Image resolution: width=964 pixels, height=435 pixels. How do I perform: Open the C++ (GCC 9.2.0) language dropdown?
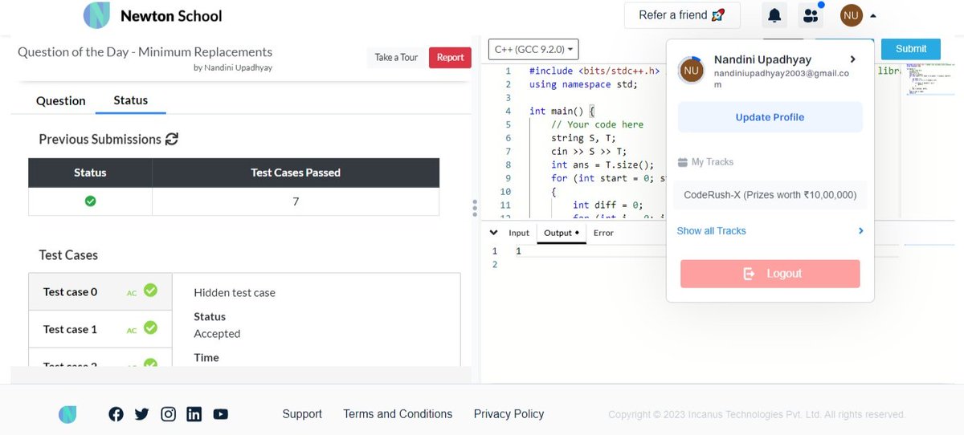pos(533,50)
